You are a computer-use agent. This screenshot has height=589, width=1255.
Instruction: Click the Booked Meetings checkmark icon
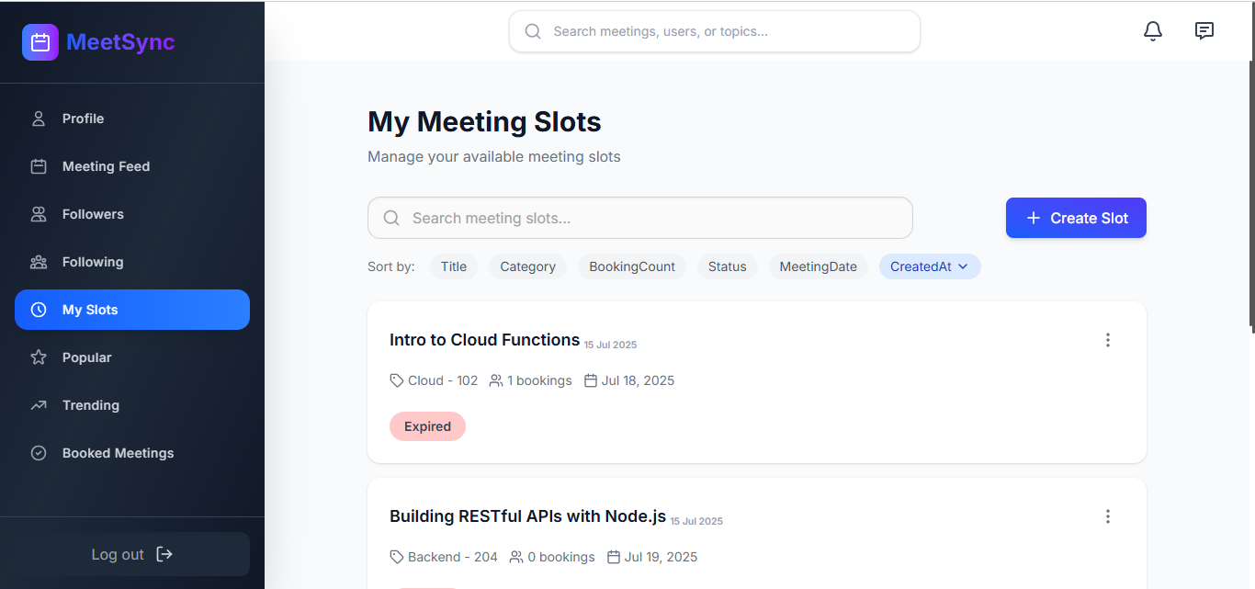tap(39, 453)
